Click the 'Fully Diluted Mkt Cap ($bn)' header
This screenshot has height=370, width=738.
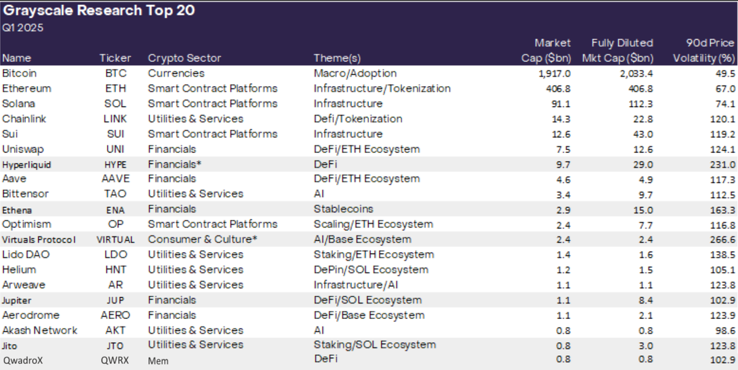click(x=617, y=50)
